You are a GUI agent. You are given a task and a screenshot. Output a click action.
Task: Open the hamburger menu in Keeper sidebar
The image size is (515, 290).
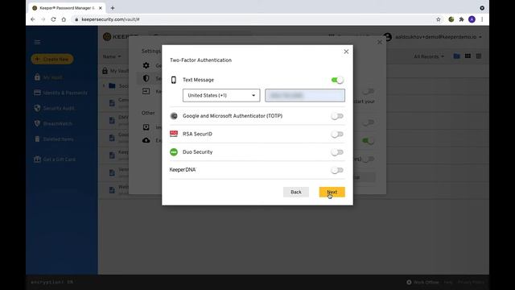coord(37,42)
